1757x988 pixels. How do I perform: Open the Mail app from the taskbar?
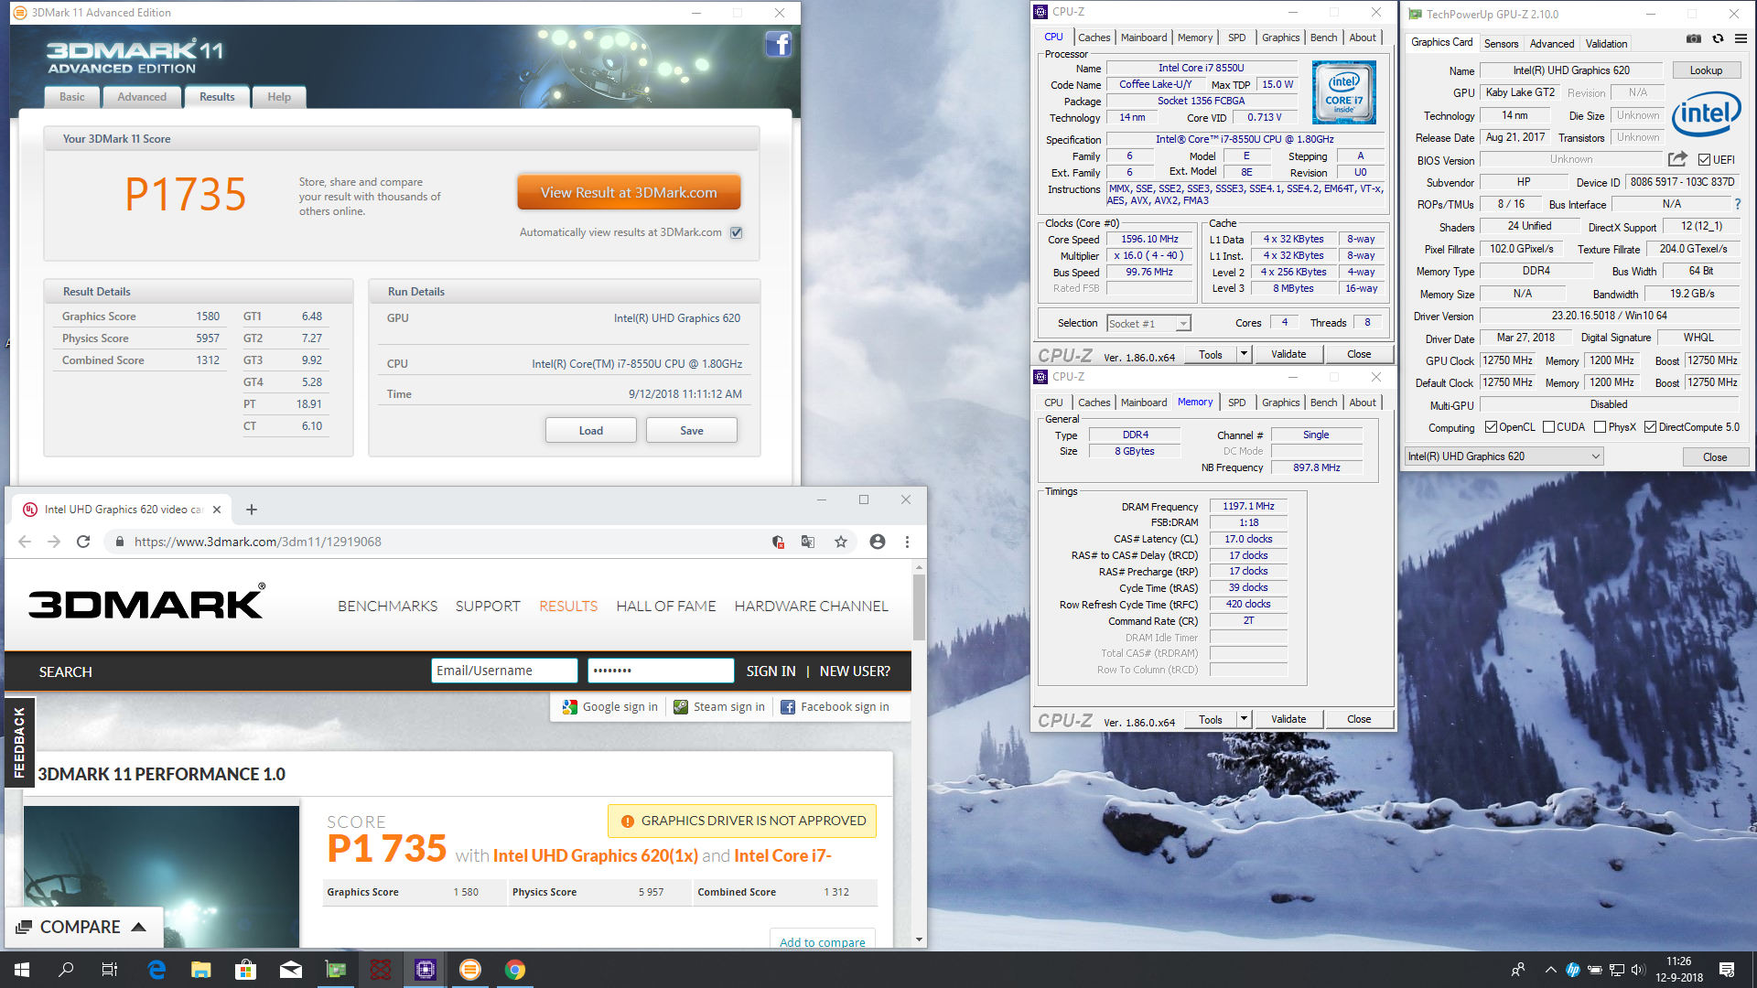pos(291,970)
